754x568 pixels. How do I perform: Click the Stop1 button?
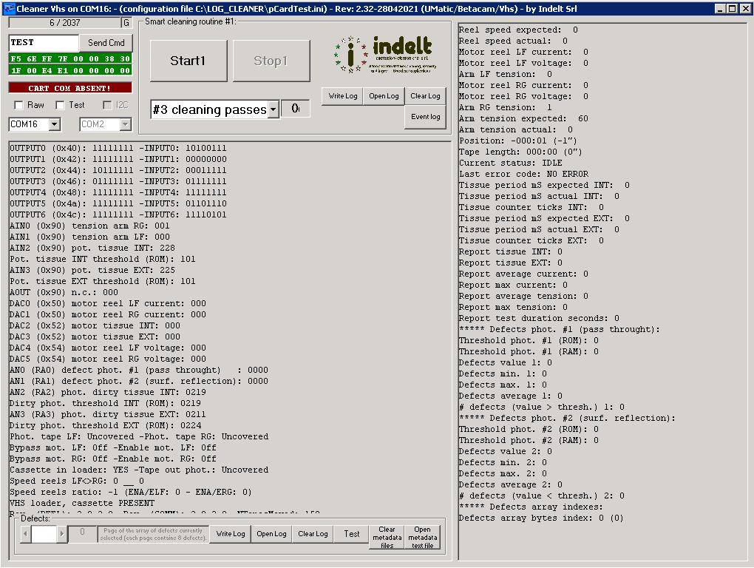pos(271,61)
